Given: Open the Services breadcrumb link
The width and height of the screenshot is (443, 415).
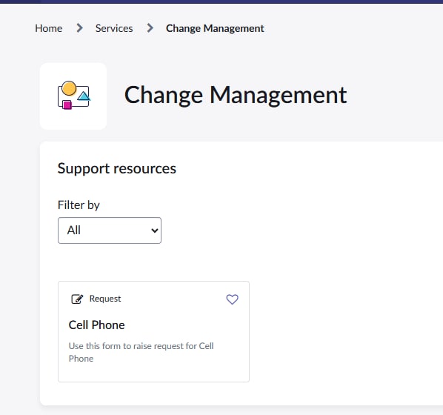Looking at the screenshot, I should pos(114,28).
